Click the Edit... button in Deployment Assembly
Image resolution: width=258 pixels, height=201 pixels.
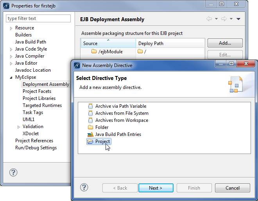tap(225, 55)
